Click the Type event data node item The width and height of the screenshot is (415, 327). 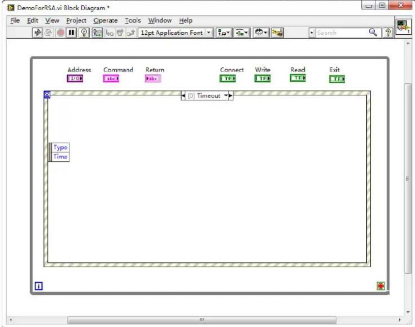(60, 147)
